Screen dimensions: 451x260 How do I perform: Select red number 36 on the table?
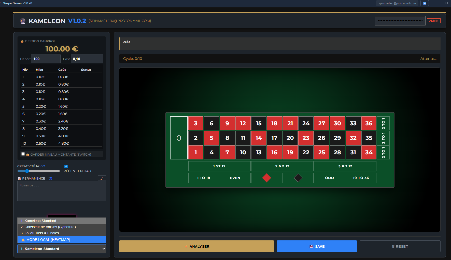(x=369, y=123)
